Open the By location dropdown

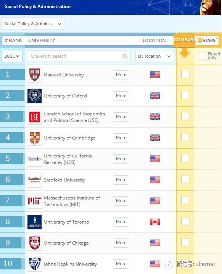click(x=155, y=56)
